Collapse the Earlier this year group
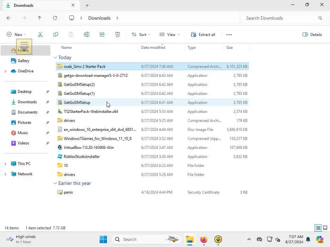Screen dimensions: 330x247 [55, 183]
